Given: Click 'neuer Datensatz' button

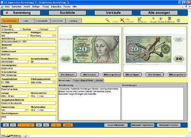Looking at the screenshot, I should 116,125.
